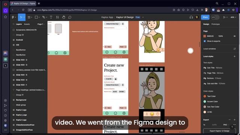240x135 pixels.
Task: Click the Share button
Action: (205, 17)
